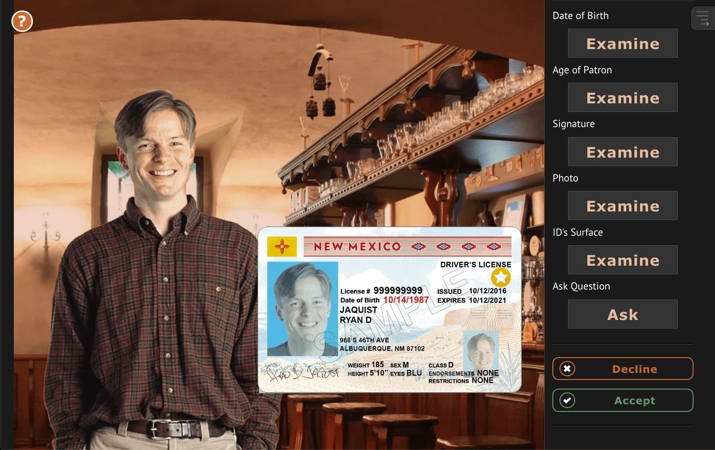Click the red date of birth 10/14/1987
The width and height of the screenshot is (715, 450).
coord(406,300)
